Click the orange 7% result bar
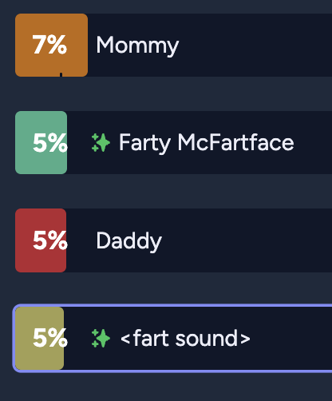332x401 pixels. [51, 45]
